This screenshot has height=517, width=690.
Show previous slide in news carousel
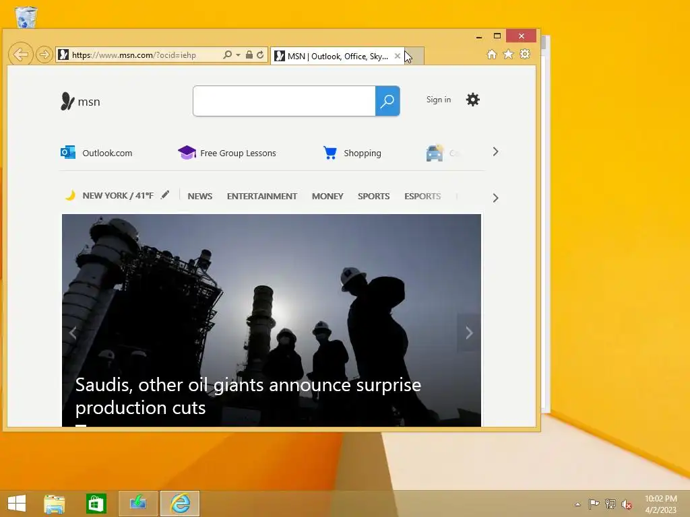(x=73, y=333)
